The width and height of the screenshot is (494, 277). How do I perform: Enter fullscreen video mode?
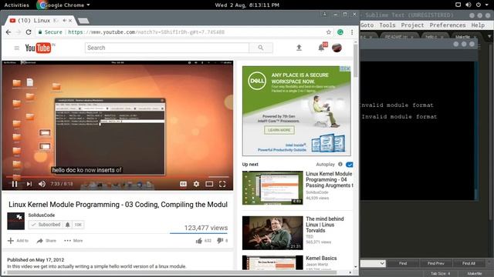222,184
